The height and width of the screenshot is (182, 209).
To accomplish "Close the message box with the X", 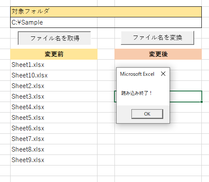I will pyautogui.click(x=163, y=74).
